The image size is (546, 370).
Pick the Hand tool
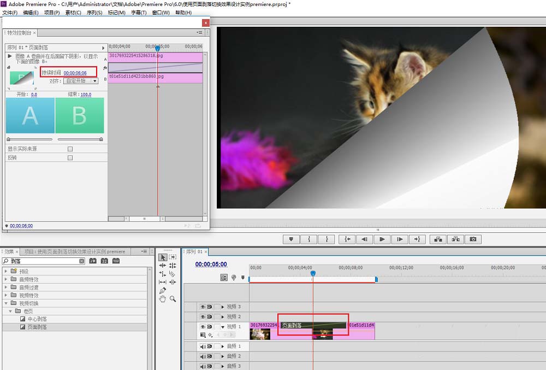click(x=162, y=299)
